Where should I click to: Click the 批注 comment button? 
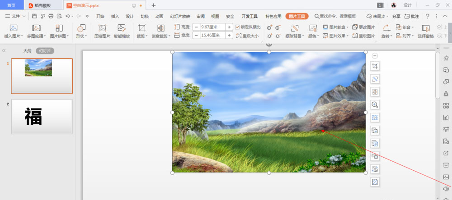[412, 16]
